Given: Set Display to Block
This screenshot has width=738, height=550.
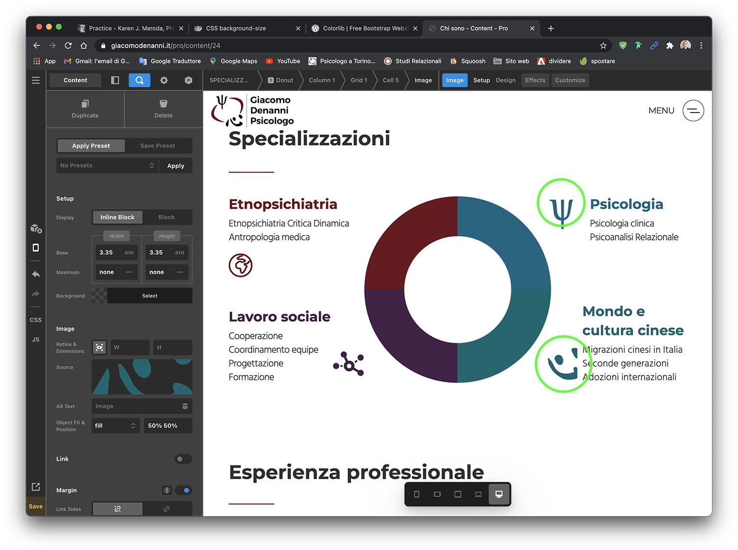Looking at the screenshot, I should (x=167, y=217).
